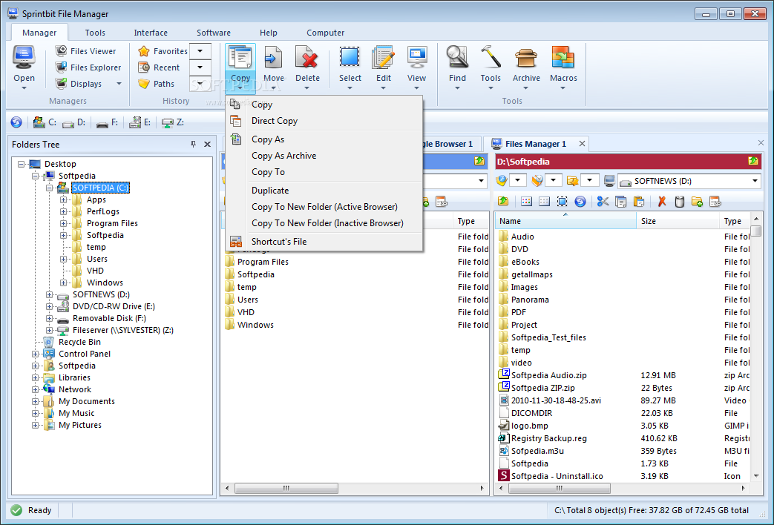Select the Files Manager 1 tab
The image size is (774, 525).
(535, 144)
